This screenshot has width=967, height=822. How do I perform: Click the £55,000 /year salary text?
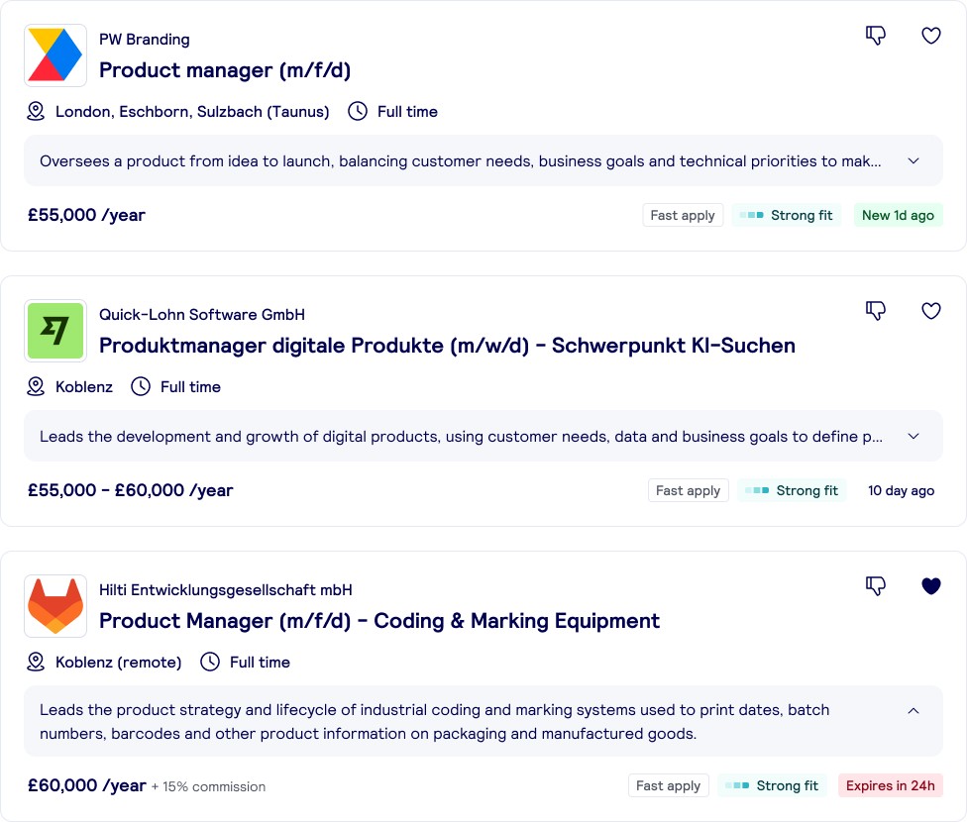[x=87, y=215]
